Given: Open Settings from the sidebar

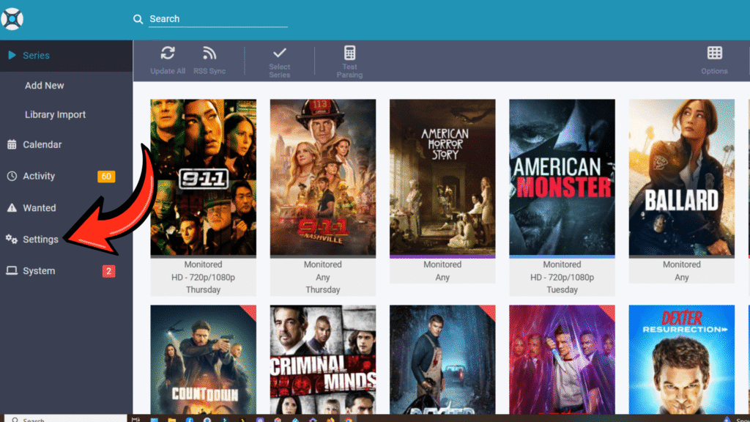Looking at the screenshot, I should pos(40,240).
